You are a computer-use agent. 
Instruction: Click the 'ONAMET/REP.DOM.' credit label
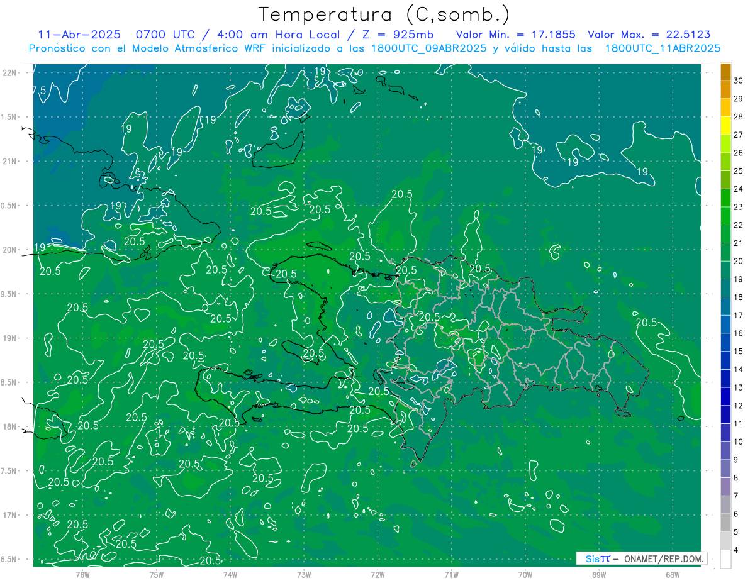[663, 558]
